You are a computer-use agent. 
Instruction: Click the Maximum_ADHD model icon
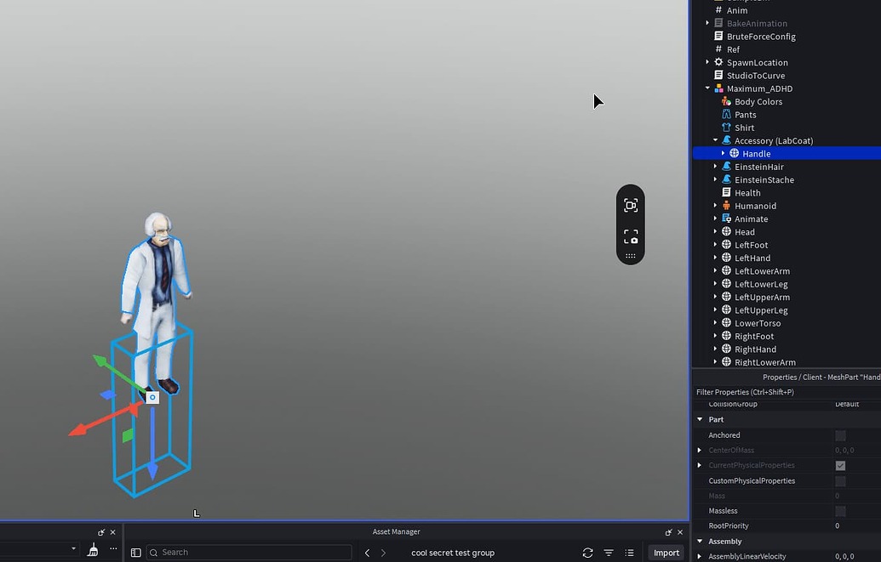coord(718,88)
